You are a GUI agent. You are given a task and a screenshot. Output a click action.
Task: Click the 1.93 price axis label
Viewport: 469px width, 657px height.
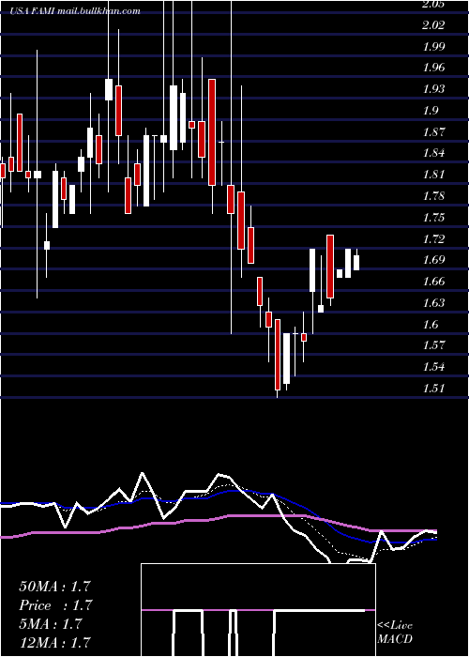(432, 89)
